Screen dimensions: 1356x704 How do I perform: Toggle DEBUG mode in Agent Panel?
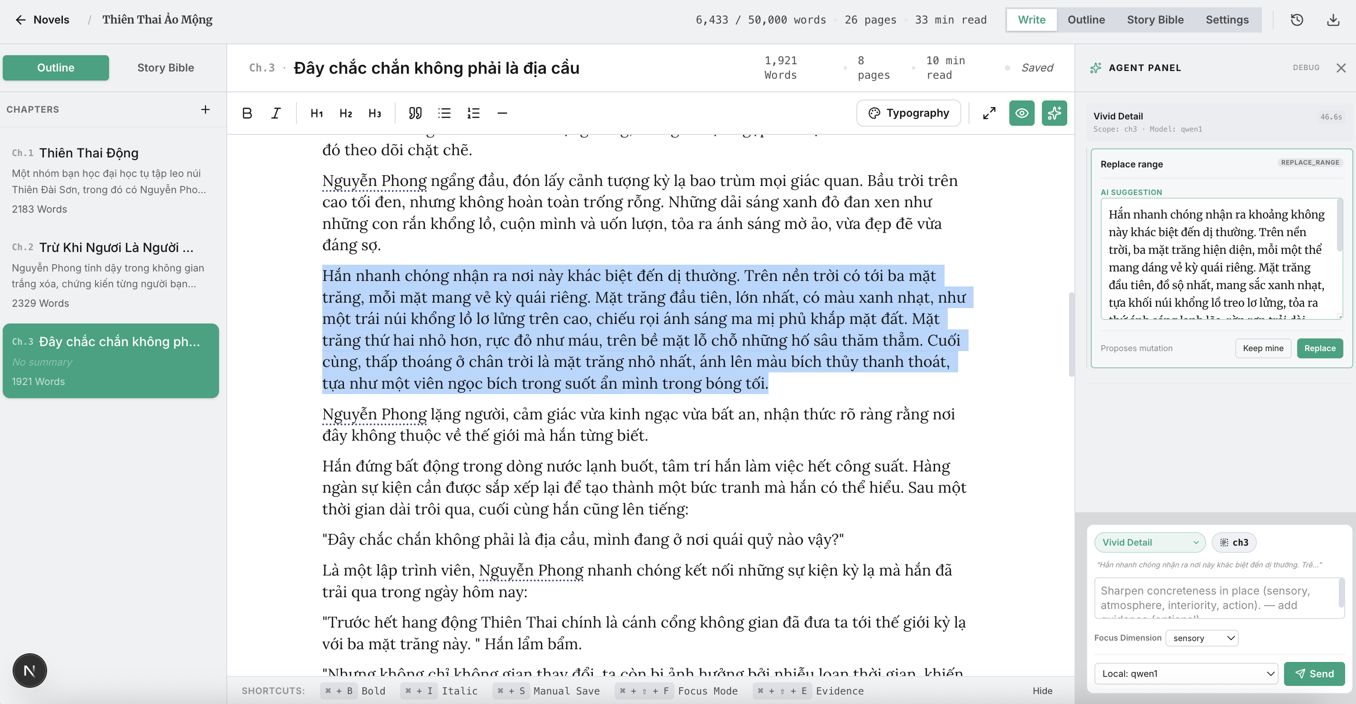point(1306,68)
